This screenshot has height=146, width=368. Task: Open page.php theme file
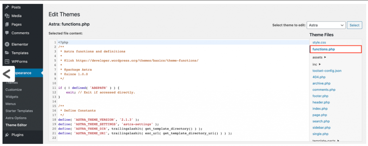(x=319, y=115)
